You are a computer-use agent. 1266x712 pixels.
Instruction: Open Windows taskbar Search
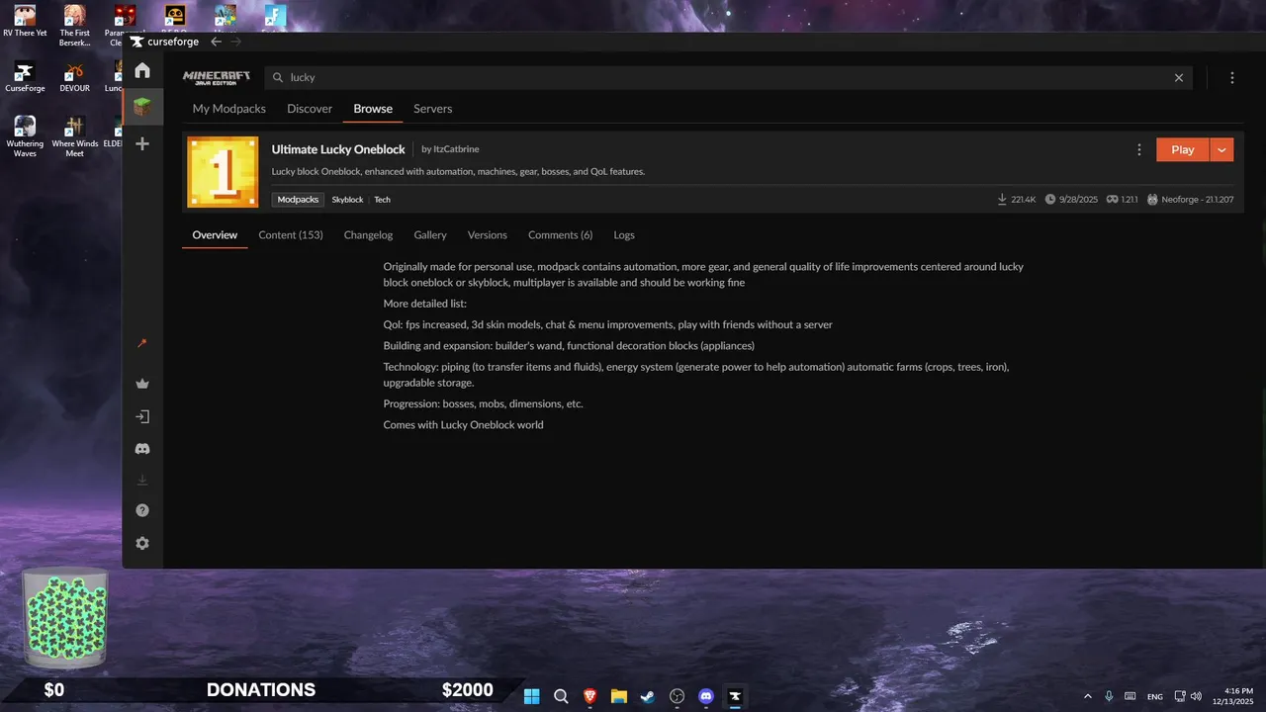561,696
